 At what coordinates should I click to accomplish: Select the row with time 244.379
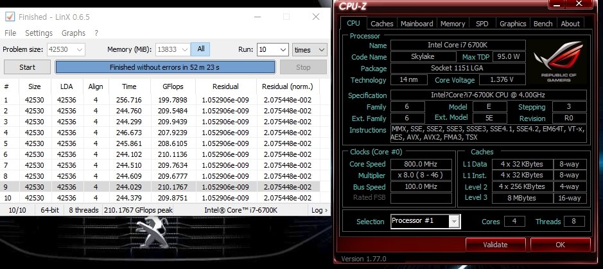(x=160, y=198)
